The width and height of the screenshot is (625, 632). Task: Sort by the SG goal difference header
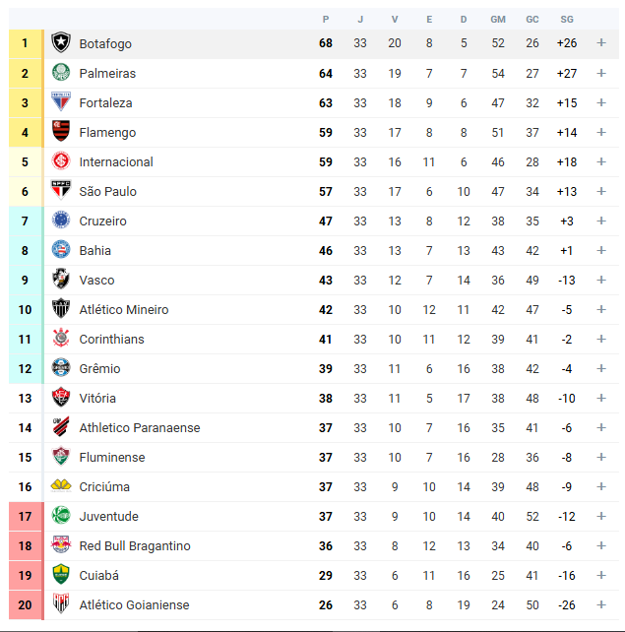[567, 20]
